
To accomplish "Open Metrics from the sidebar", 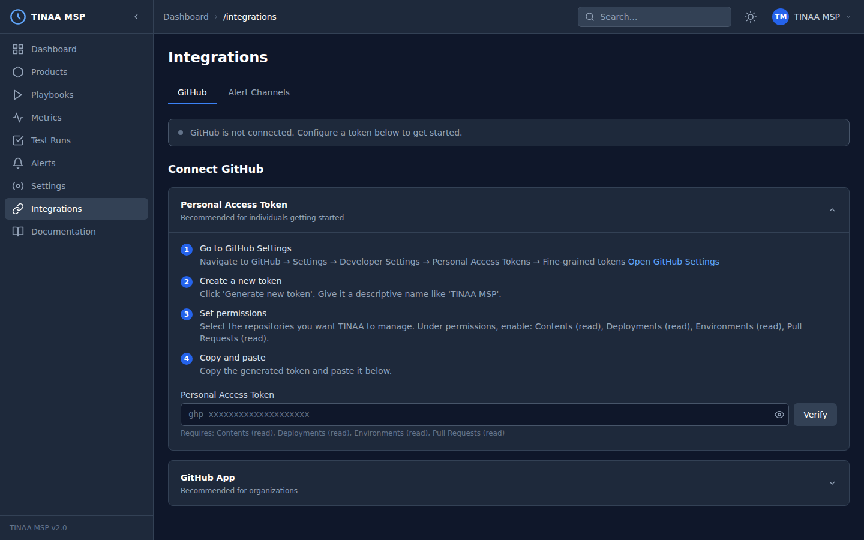I will 76,118.
